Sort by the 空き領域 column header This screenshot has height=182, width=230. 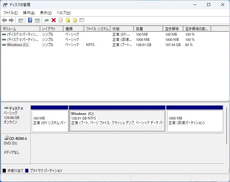173,29
